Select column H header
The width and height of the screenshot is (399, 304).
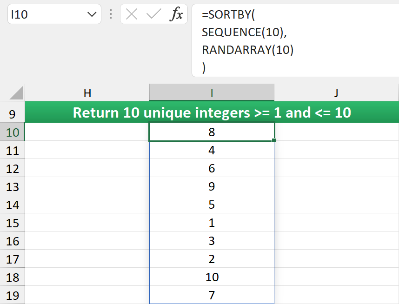click(87, 93)
